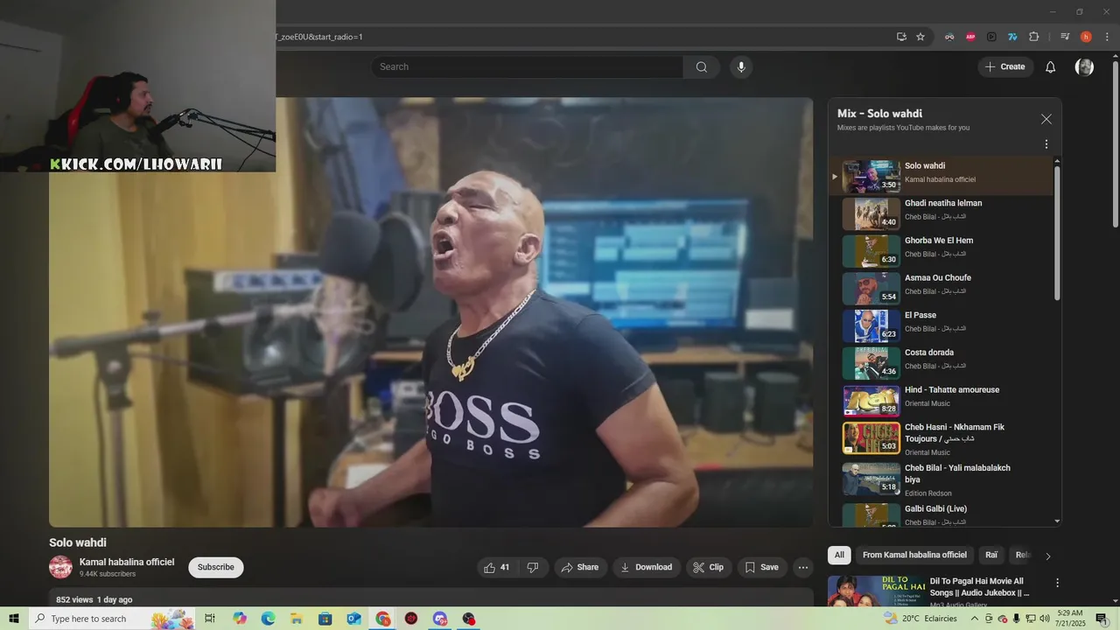The height and width of the screenshot is (630, 1120).
Task: Open the Windows notification center
Action: pos(1102,619)
